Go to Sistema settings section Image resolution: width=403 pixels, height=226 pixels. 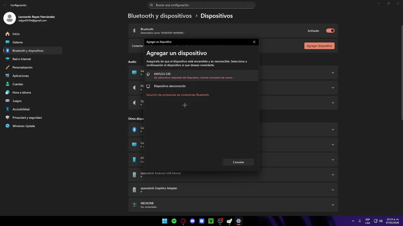tap(32, 42)
